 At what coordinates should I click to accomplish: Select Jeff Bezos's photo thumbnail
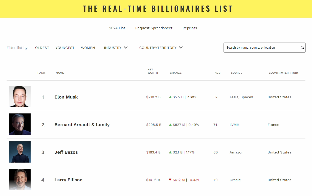pyautogui.click(x=20, y=152)
